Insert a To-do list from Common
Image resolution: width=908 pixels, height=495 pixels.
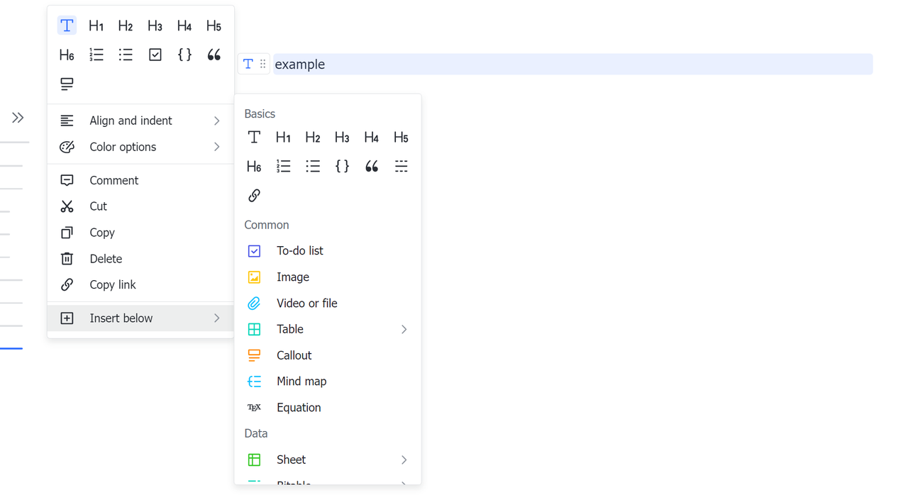tap(299, 251)
